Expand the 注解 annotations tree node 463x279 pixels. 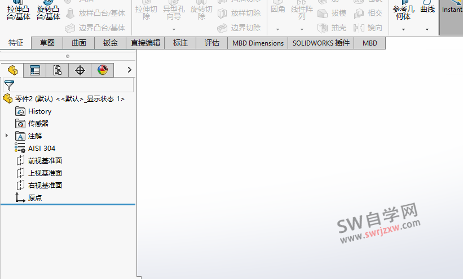click(x=7, y=136)
